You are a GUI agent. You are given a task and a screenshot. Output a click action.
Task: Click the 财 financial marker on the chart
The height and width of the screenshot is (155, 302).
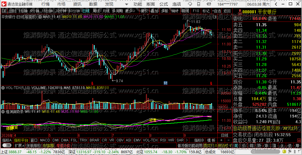[x=165, y=83]
